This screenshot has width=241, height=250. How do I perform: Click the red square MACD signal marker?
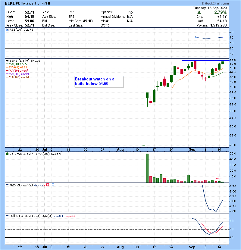click(x=48, y=184)
